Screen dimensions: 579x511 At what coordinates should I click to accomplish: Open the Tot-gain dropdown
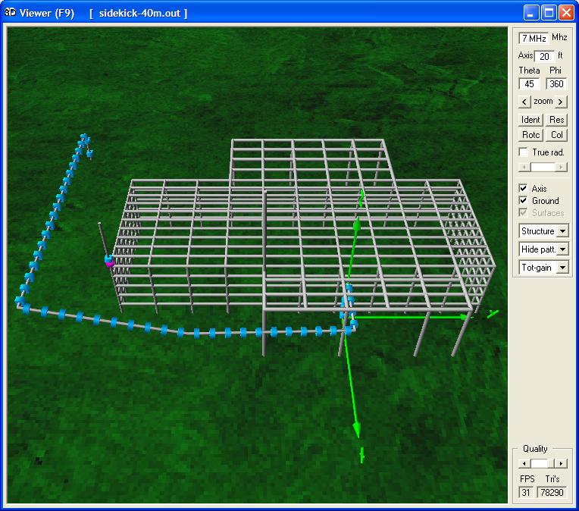point(563,268)
